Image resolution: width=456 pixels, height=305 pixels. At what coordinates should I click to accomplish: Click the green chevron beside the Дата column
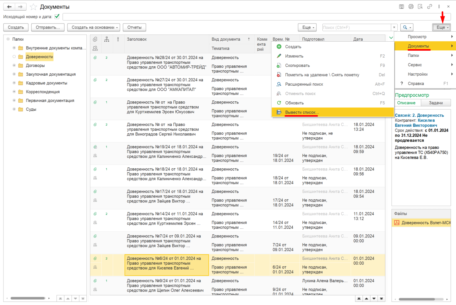click(x=391, y=38)
